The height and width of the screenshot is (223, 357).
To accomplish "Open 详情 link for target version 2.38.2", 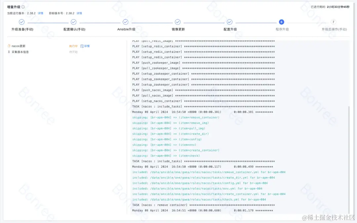I will coord(79,13).
